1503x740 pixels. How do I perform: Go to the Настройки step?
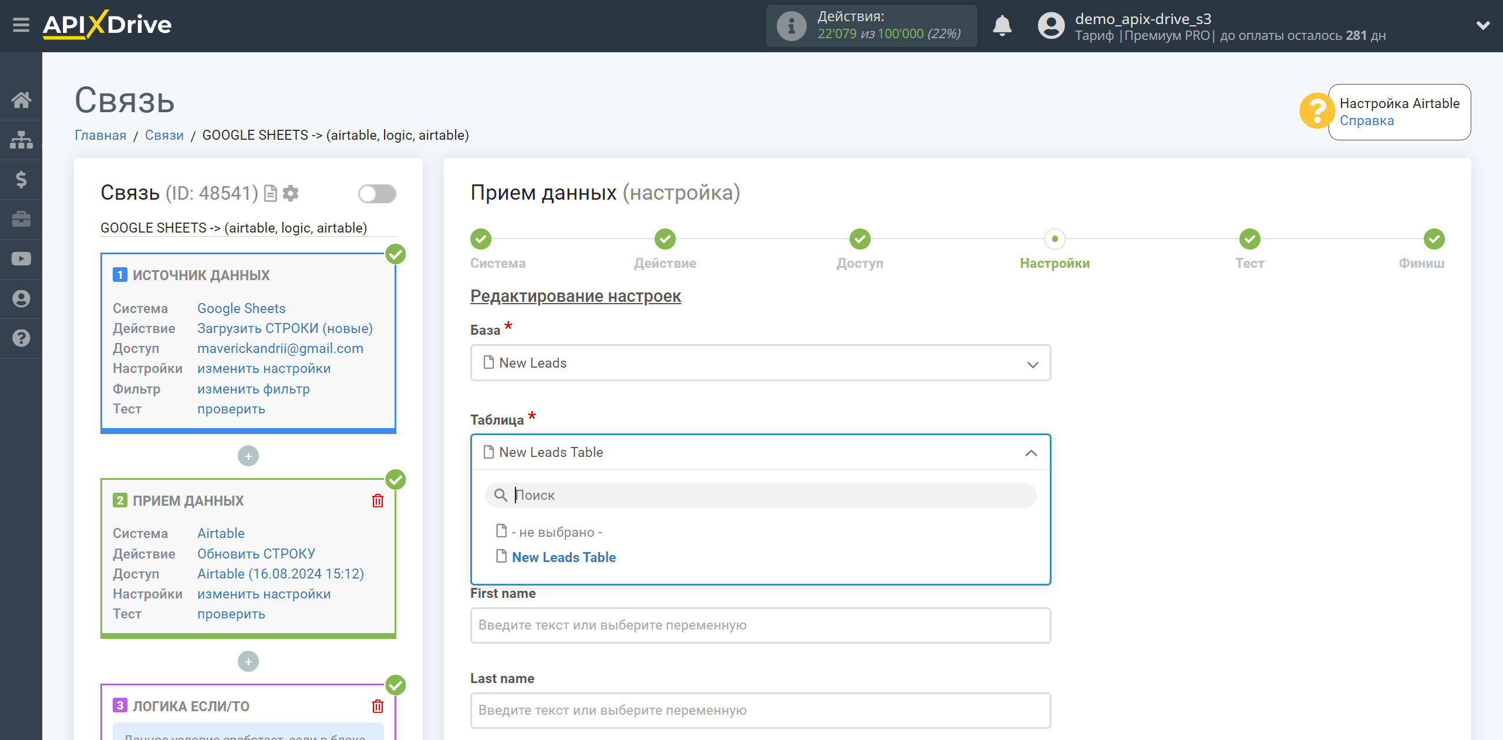[1055, 240]
